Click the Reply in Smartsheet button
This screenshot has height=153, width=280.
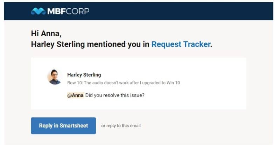coord(63,126)
